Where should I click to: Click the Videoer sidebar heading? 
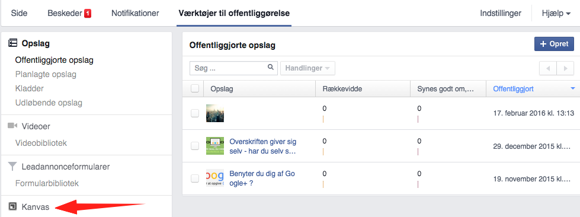click(x=36, y=126)
